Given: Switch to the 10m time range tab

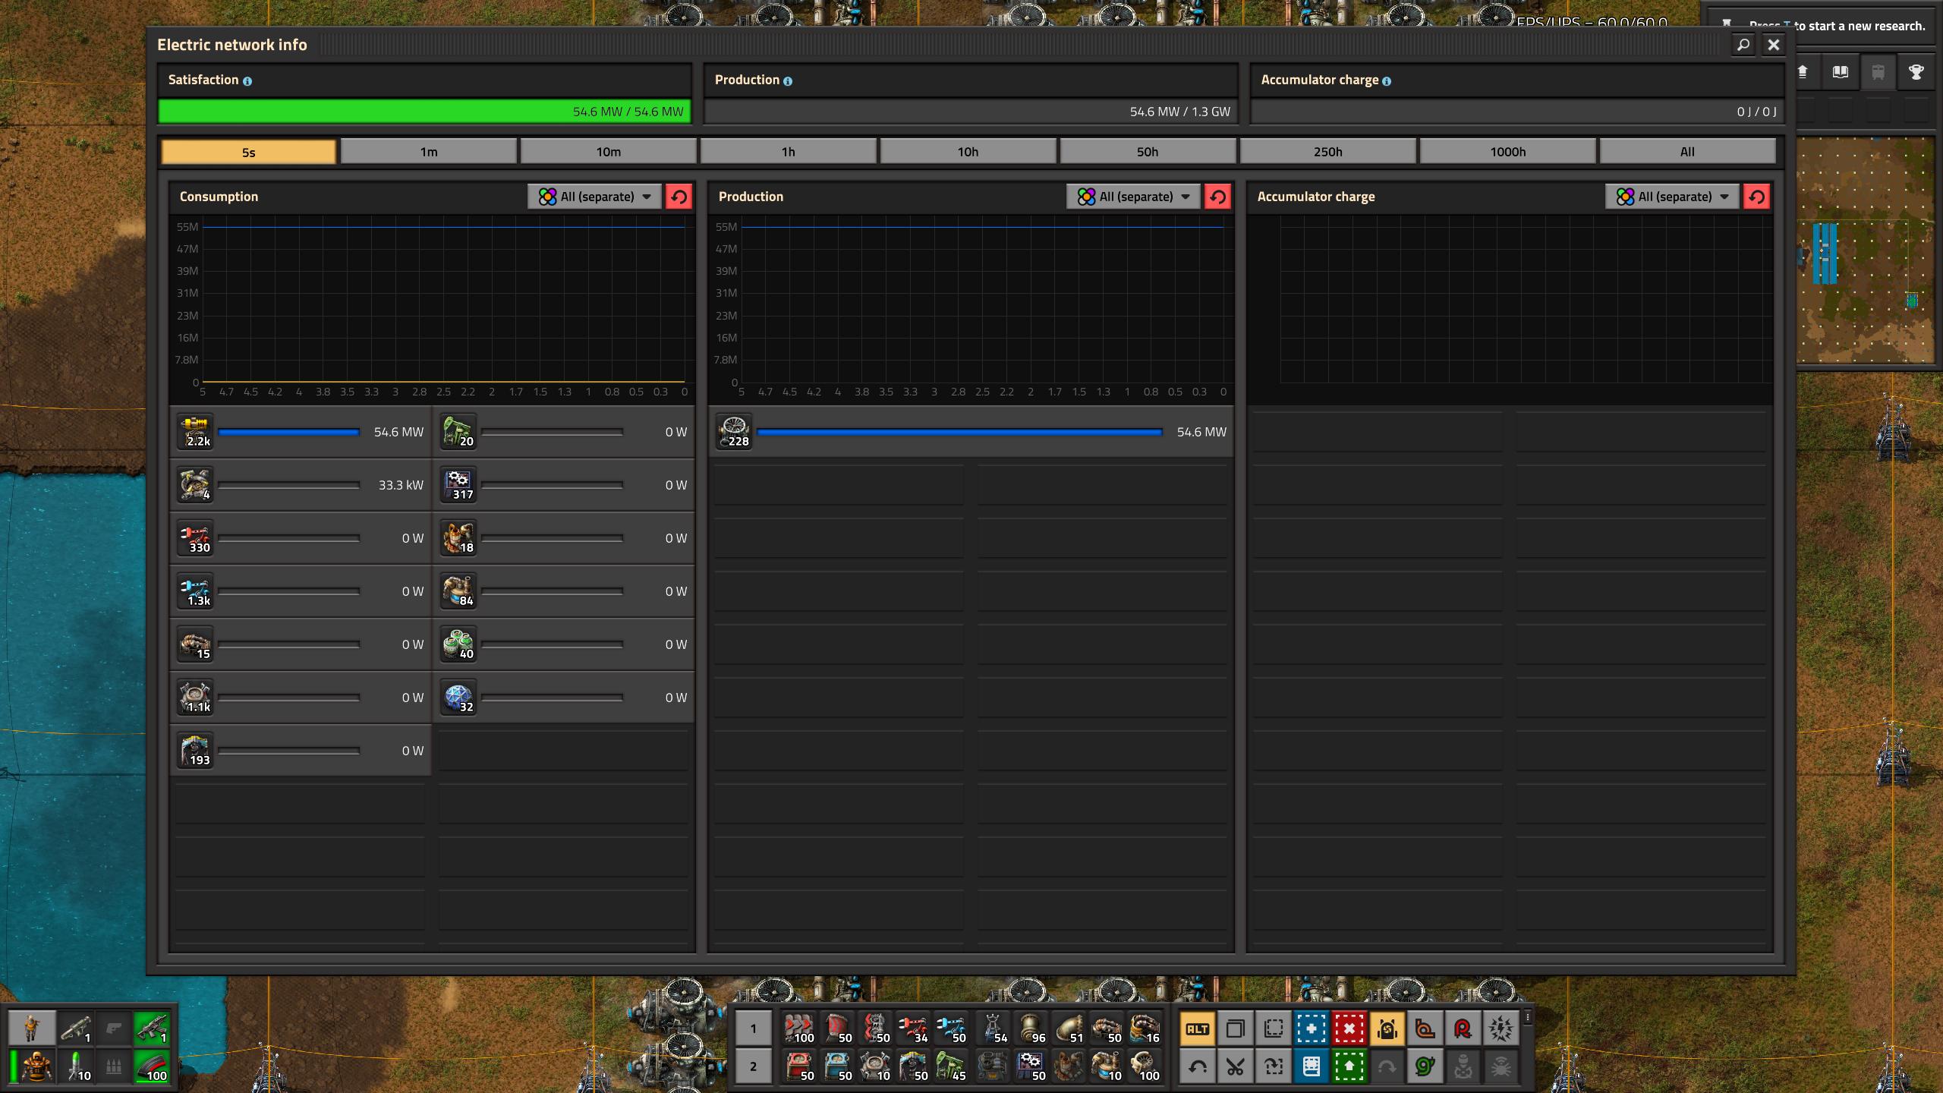Looking at the screenshot, I should pos(608,152).
